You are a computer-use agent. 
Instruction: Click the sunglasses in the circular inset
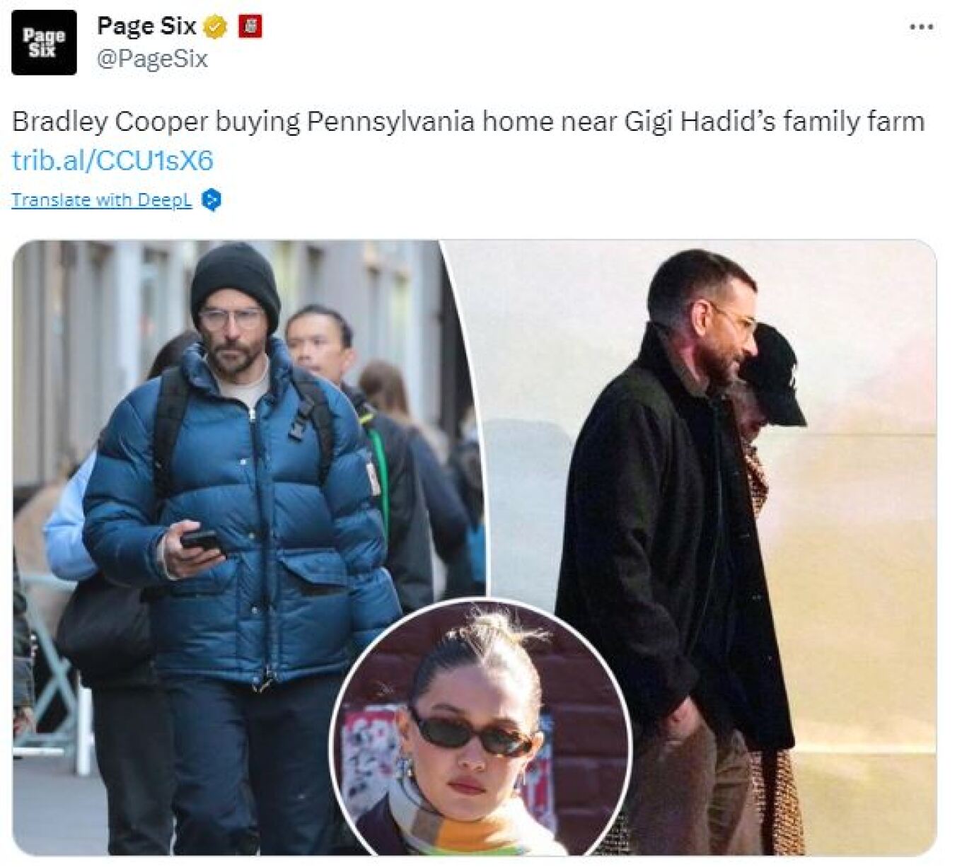point(470,733)
